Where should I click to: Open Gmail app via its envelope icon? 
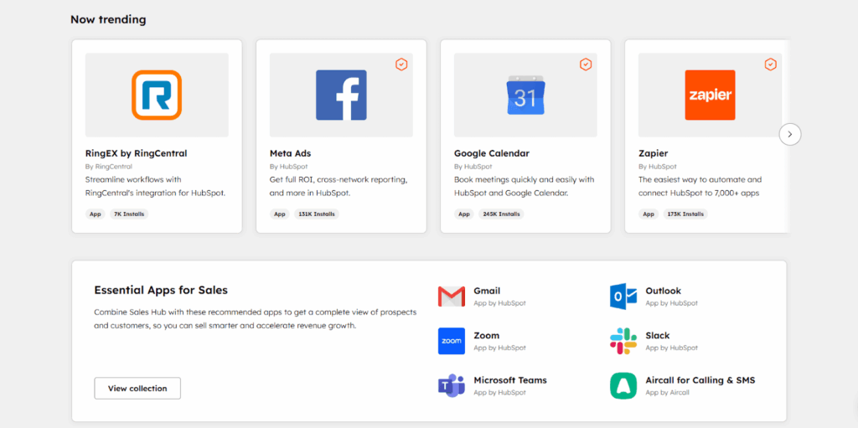pyautogui.click(x=451, y=297)
